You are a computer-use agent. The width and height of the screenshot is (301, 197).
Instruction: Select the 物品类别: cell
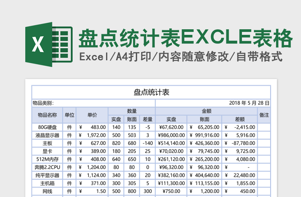point(93,103)
